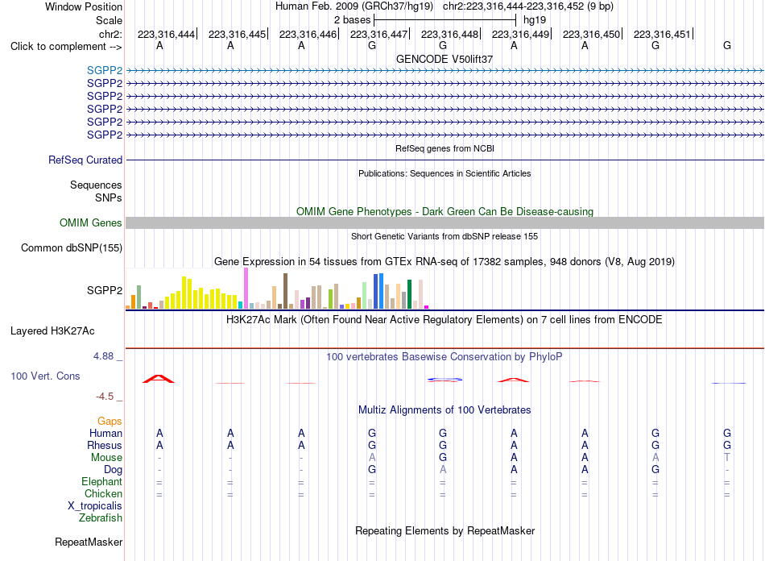Select the Rhesus species row label
The width and height of the screenshot is (765, 561).
coord(105,445)
